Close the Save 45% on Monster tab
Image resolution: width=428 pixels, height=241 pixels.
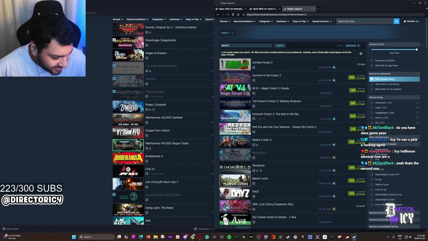[x=246, y=9]
